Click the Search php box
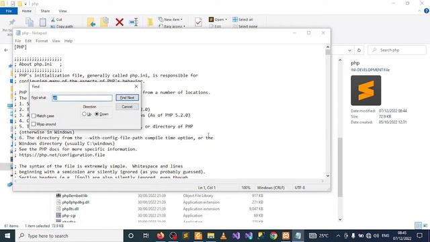 point(397,50)
